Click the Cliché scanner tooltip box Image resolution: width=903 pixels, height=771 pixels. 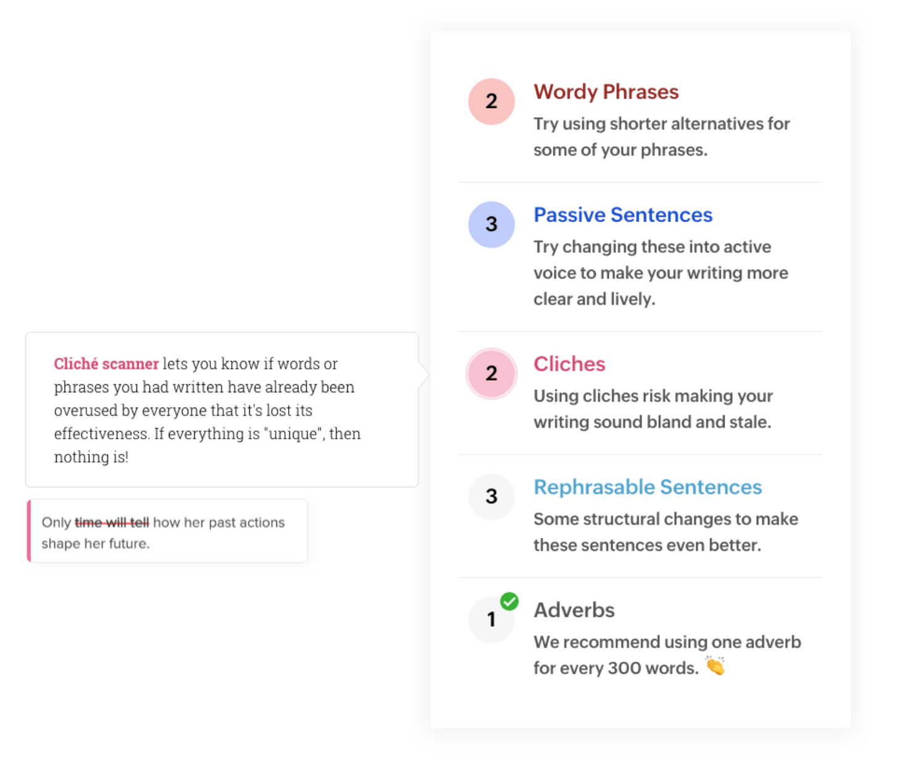(x=222, y=410)
